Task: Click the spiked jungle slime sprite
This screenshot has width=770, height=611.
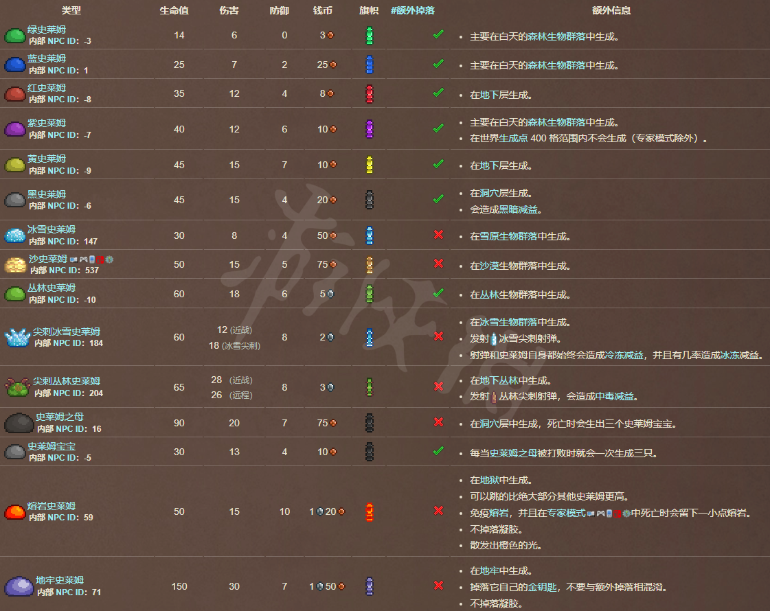Action: coord(16,387)
